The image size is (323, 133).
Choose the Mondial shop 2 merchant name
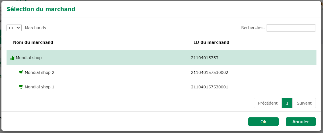[40, 72]
